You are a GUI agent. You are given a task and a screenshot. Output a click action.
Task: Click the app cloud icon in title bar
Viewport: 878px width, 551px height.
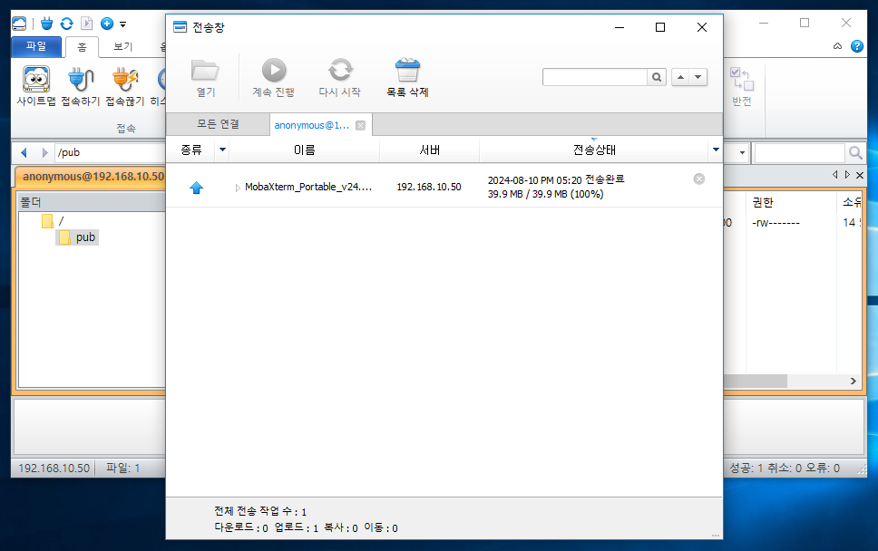pos(19,24)
